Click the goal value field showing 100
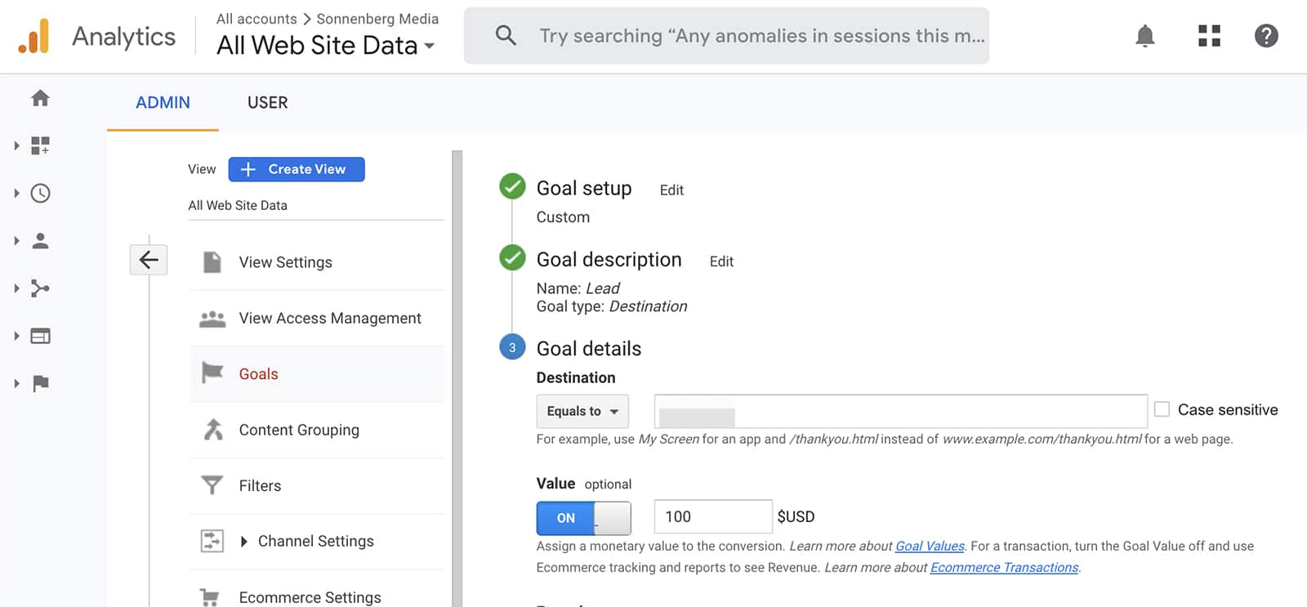Screen dimensions: 1307x607 coord(713,516)
